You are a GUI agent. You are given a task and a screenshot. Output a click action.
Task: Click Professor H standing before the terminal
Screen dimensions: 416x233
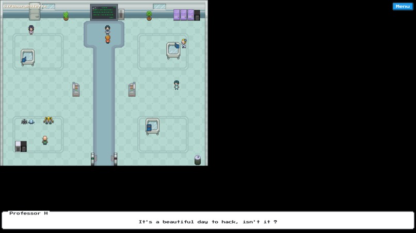[107, 30]
